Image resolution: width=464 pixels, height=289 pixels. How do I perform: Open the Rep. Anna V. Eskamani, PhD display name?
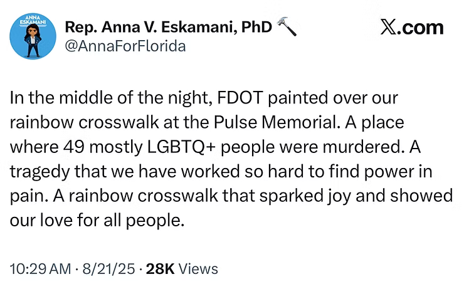168,27
